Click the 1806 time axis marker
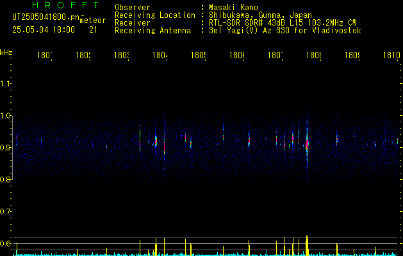403x256 pixels. 236,55
